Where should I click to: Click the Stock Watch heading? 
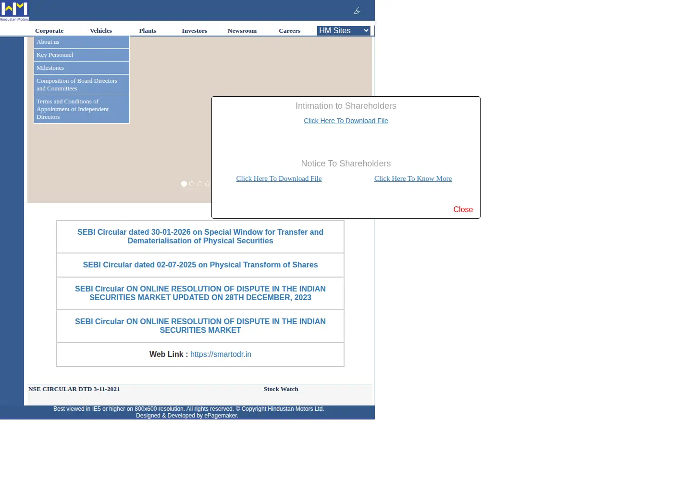(281, 389)
